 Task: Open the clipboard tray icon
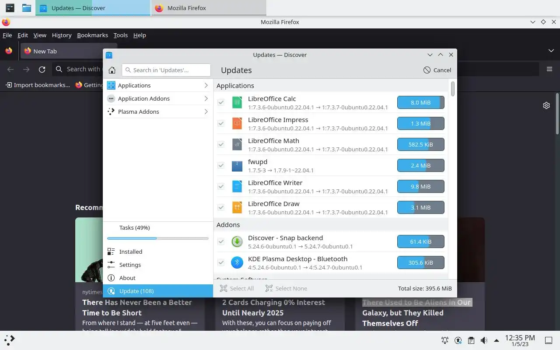click(471, 340)
